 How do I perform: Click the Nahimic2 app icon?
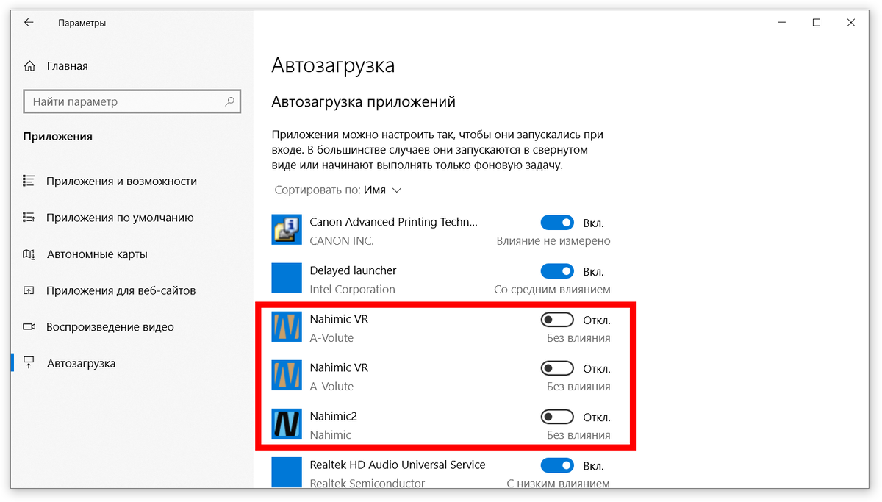click(287, 423)
